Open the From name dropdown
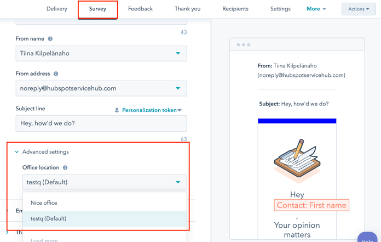Image resolution: width=381 pixels, height=242 pixels. pos(101,53)
